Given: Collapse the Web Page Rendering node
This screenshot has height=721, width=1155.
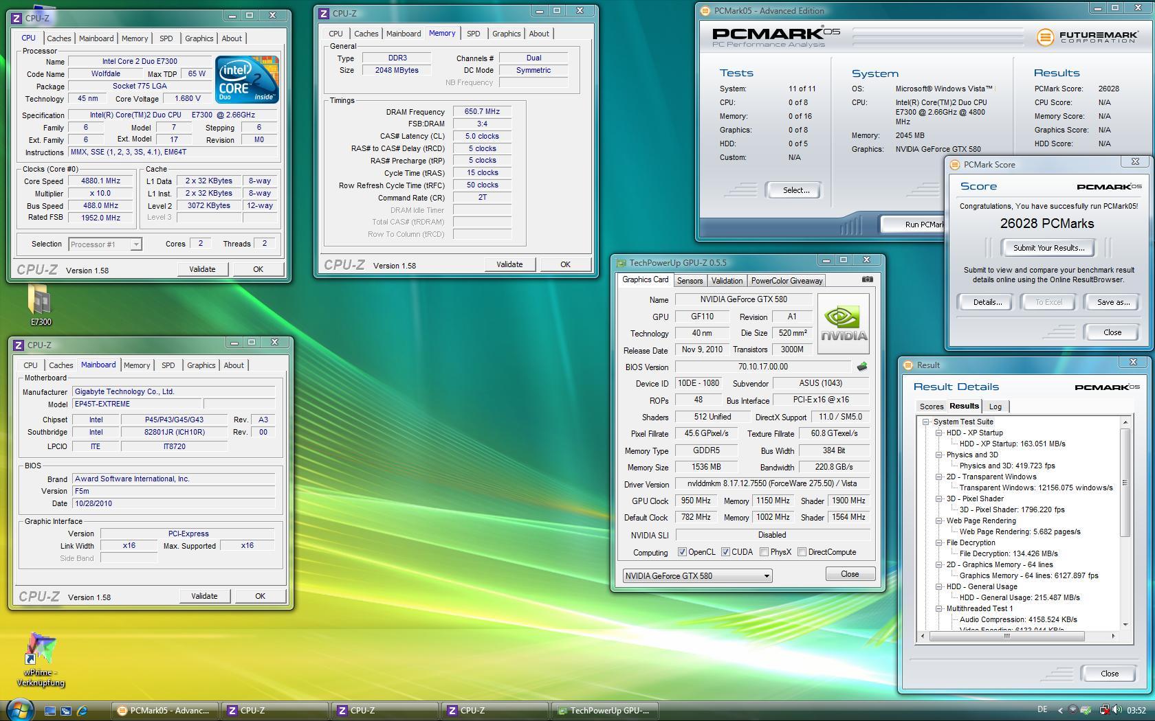Looking at the screenshot, I should point(938,521).
